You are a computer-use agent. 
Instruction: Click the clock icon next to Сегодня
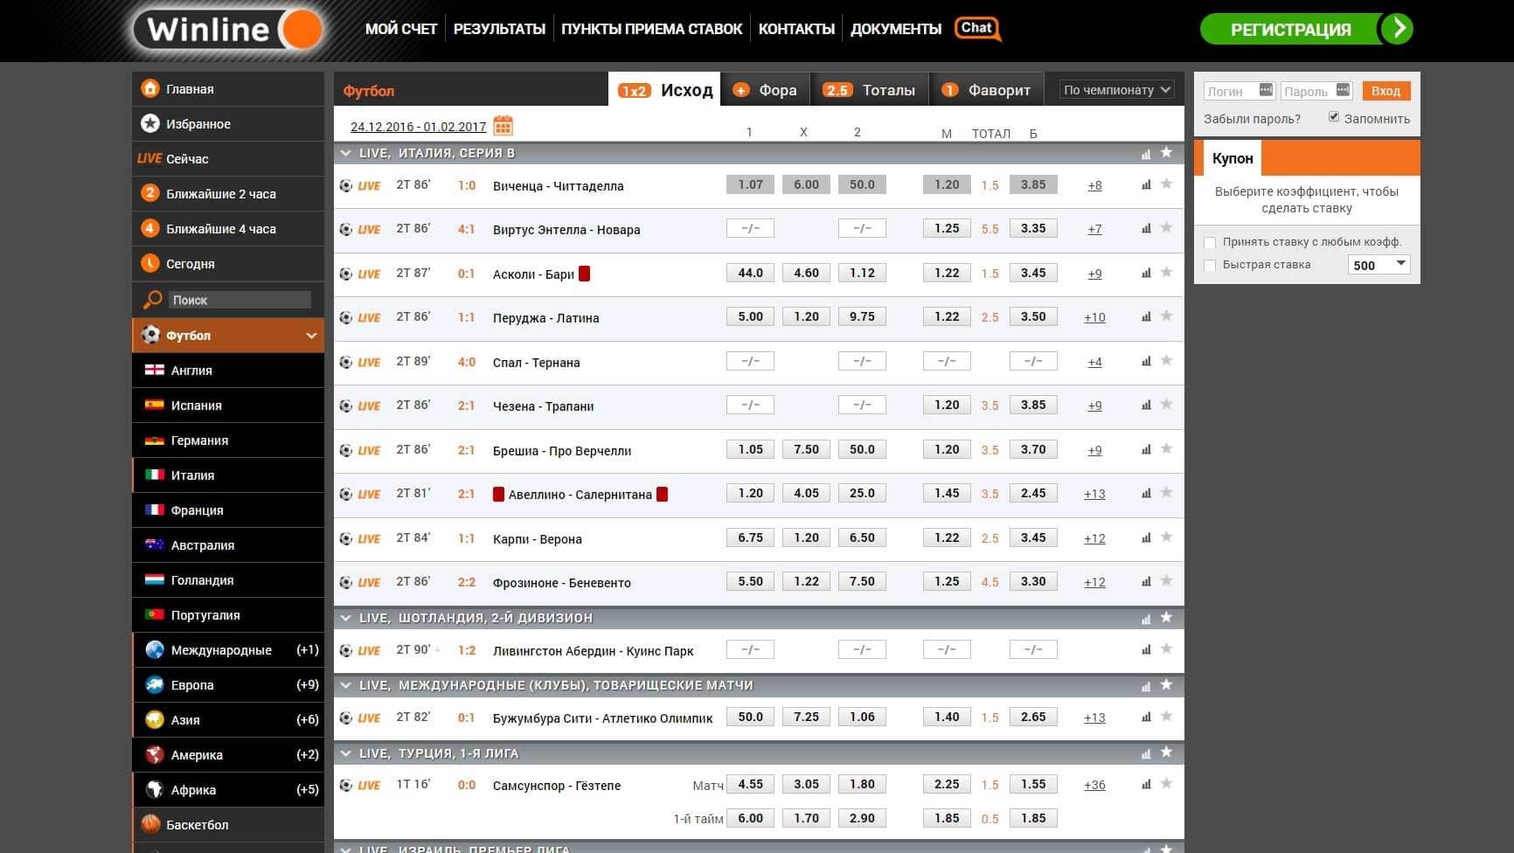150,263
